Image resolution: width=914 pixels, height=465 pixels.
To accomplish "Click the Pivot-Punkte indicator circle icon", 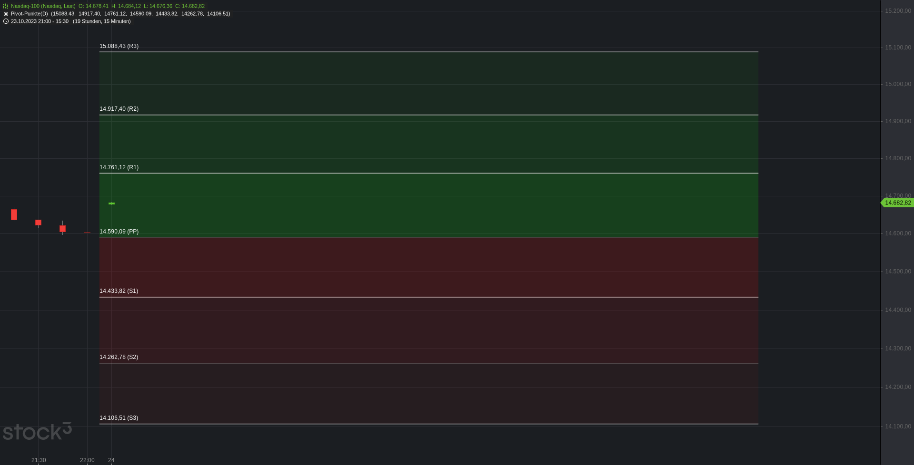I will (6, 14).
